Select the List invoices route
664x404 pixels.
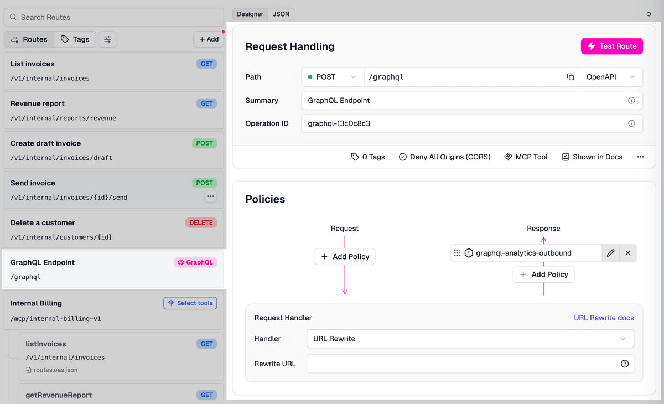click(x=114, y=71)
